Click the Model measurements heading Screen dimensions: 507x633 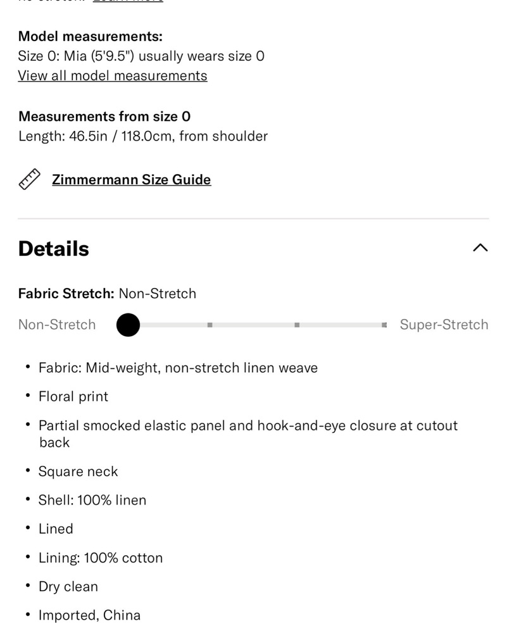tap(91, 36)
